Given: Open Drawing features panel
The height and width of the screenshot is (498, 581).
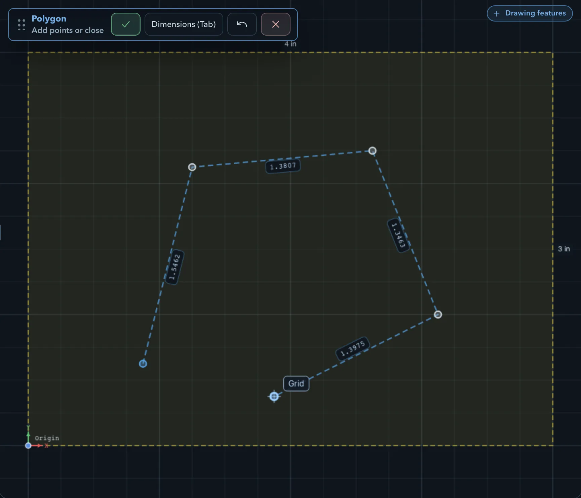Looking at the screenshot, I should (x=530, y=13).
